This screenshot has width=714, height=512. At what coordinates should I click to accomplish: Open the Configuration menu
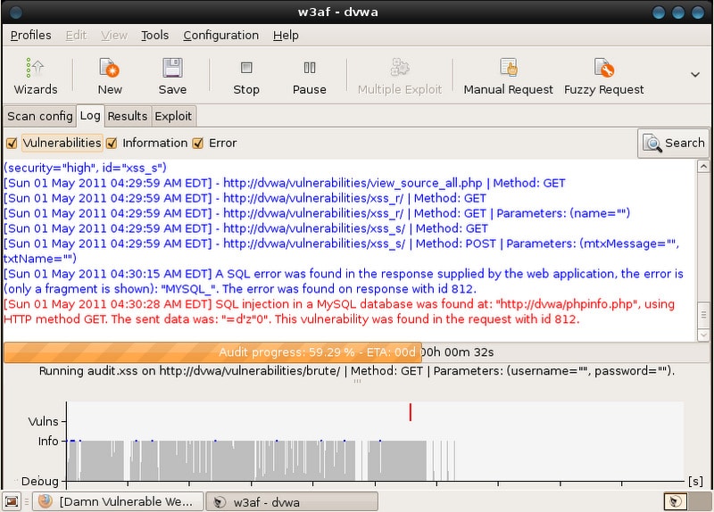pyautogui.click(x=220, y=35)
